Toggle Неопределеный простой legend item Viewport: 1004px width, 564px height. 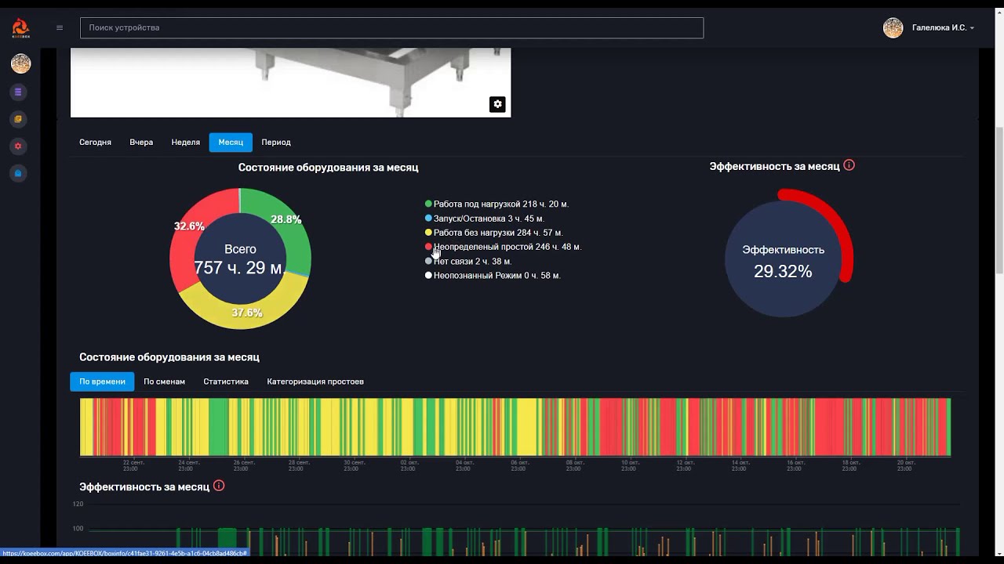(503, 247)
